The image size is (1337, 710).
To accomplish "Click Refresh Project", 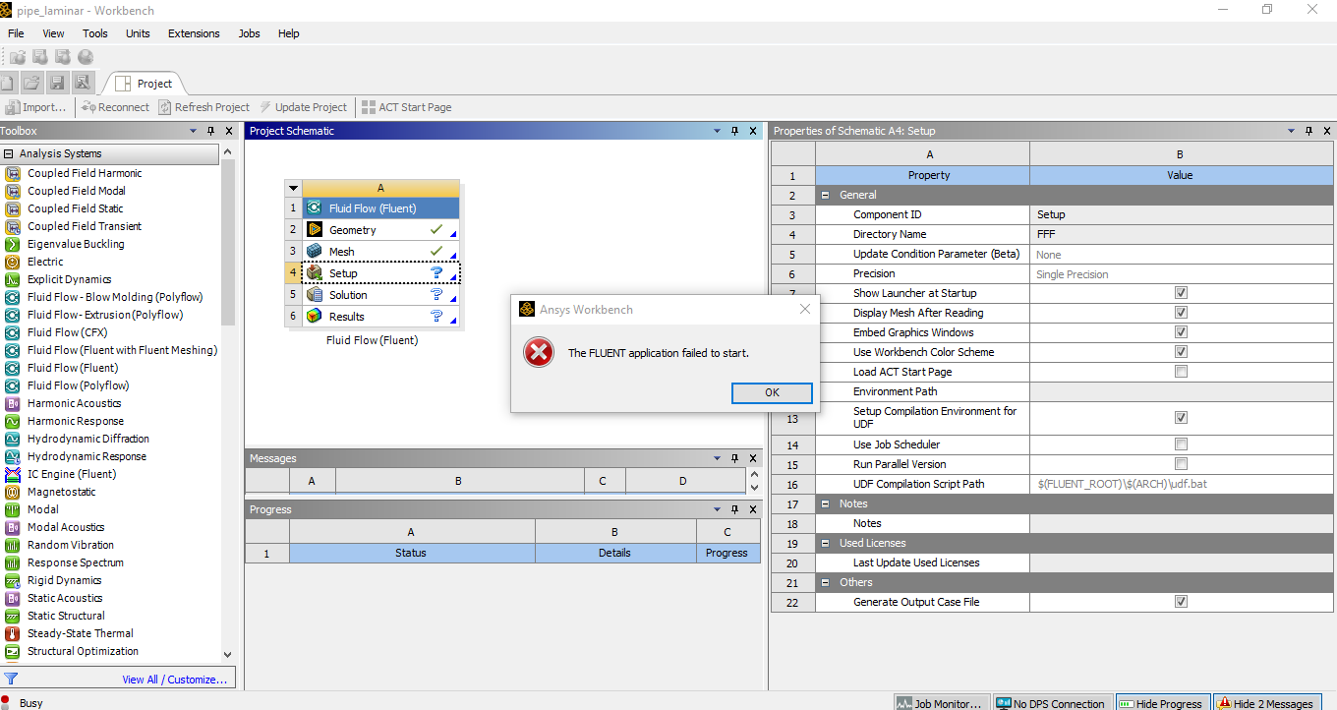I will [x=203, y=107].
